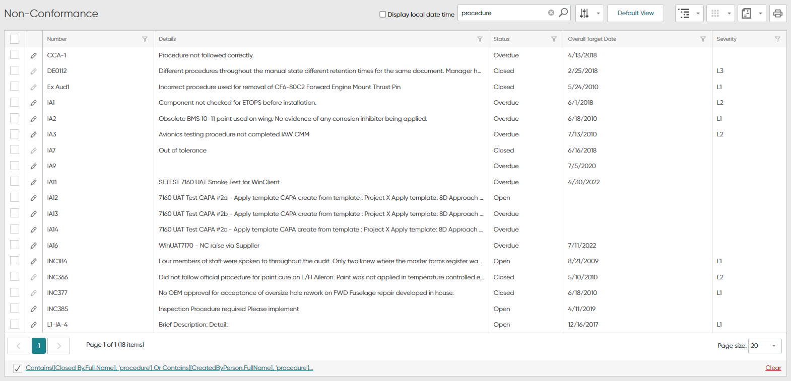Image resolution: width=791 pixels, height=381 pixels.
Task: Select the CCA-1 row checkbox
Action: pos(15,55)
